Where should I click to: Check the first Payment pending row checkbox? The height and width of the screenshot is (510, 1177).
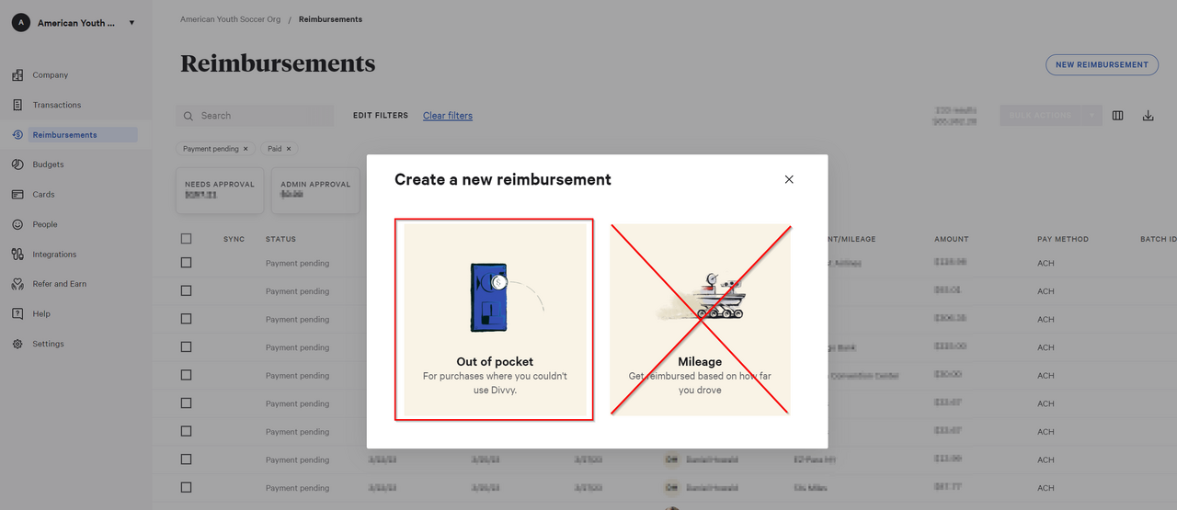(x=187, y=263)
